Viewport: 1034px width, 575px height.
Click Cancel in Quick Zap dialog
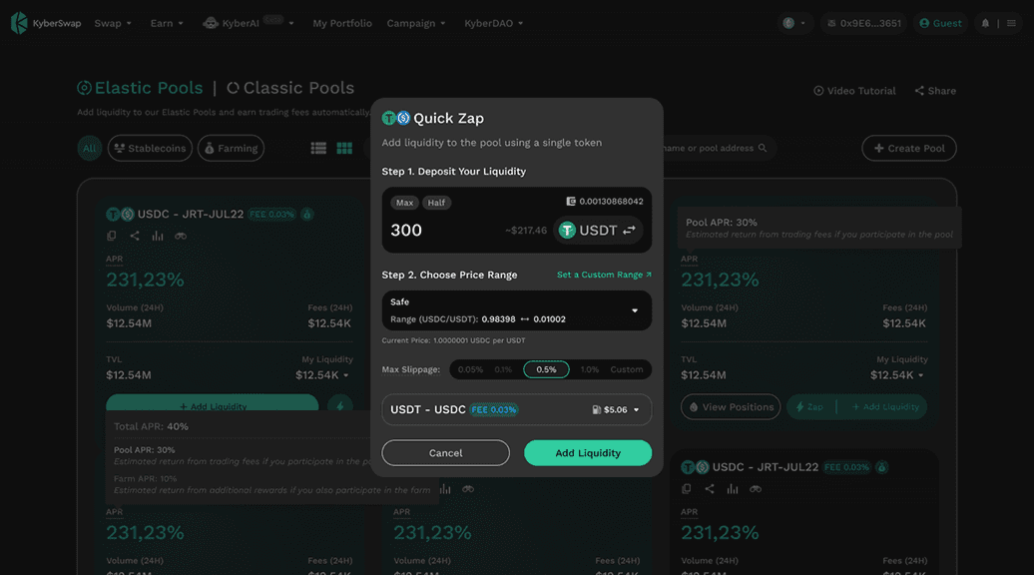446,453
